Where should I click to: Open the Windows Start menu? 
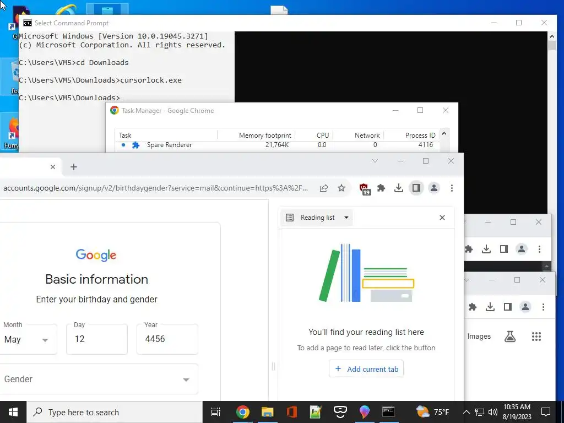click(13, 412)
